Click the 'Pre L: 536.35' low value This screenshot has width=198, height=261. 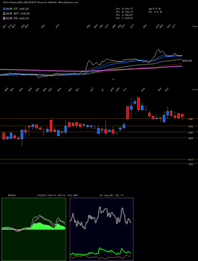pos(124,15)
